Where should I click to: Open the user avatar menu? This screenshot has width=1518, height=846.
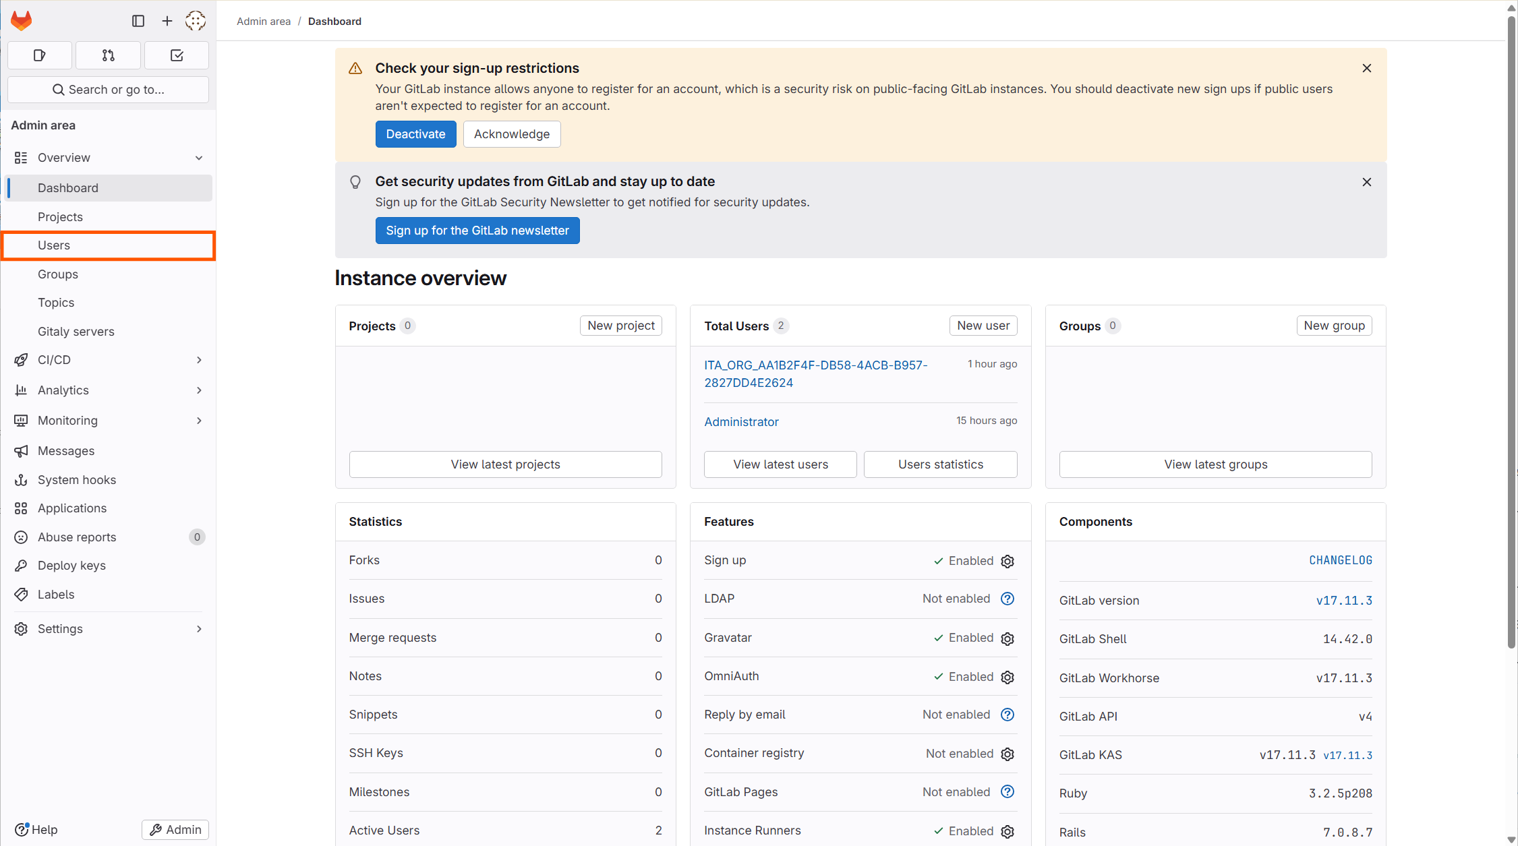coord(196,21)
